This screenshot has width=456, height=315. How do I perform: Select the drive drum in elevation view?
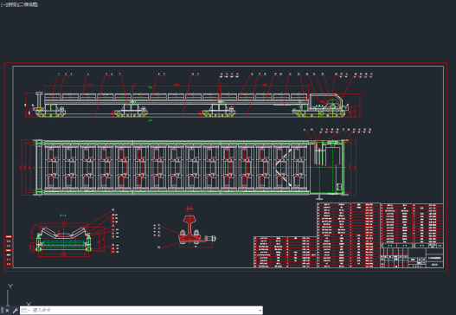coord(332,106)
